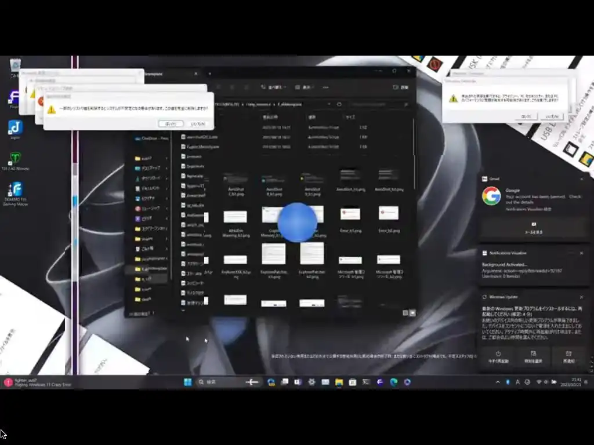Dismiss the Gmail notification
Image resolution: width=594 pixels, height=445 pixels.
[582, 179]
